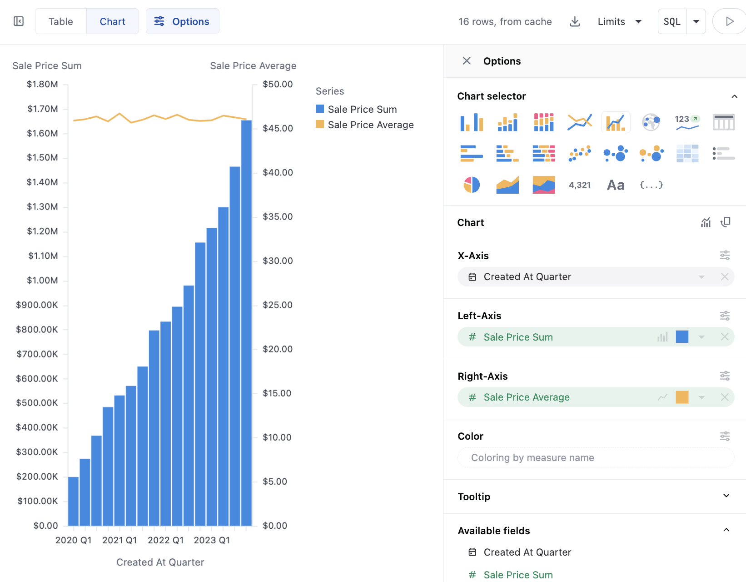Choose the single value 4,321 chart type
746x582 pixels.
[580, 185]
